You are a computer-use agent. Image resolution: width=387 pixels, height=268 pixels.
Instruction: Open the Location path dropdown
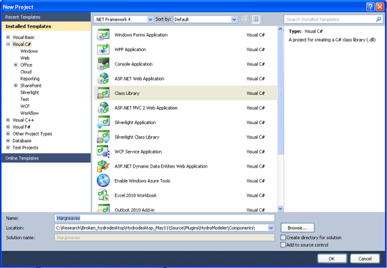click(271, 227)
